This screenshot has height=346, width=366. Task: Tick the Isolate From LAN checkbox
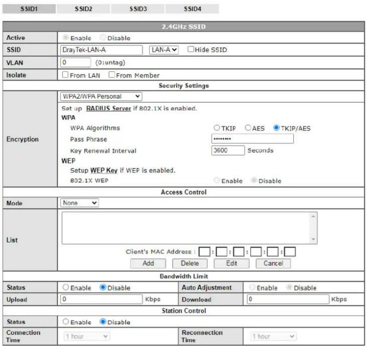click(x=65, y=75)
